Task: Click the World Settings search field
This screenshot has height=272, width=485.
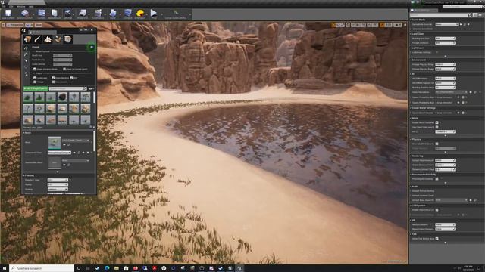Action: (x=441, y=15)
